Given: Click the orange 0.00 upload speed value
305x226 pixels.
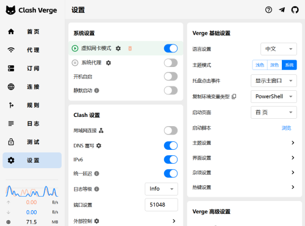Looking at the screenshot, I should pos(32,202).
